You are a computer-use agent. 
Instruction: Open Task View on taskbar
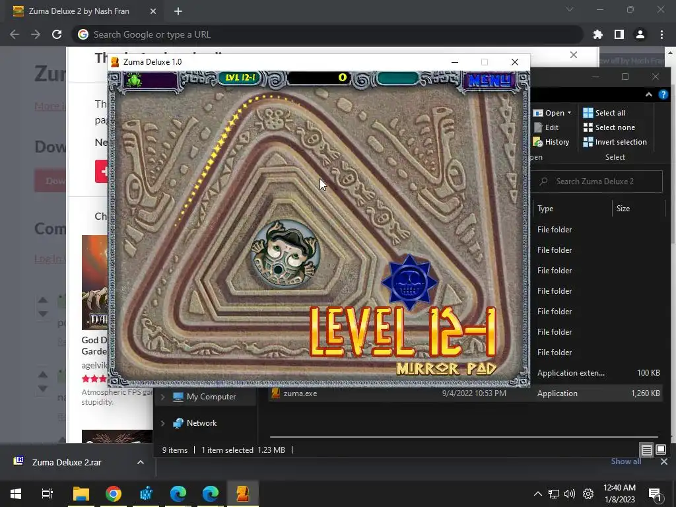[x=47, y=494]
